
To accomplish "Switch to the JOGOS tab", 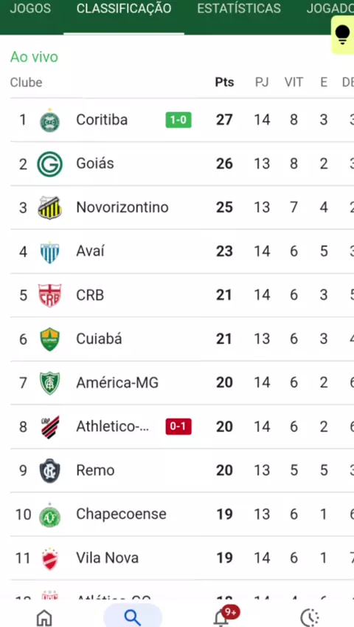I will pos(30,8).
